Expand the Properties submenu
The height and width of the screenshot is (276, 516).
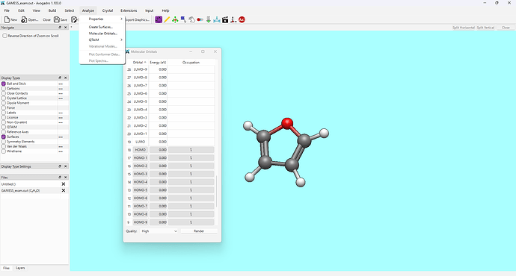pyautogui.click(x=102, y=19)
